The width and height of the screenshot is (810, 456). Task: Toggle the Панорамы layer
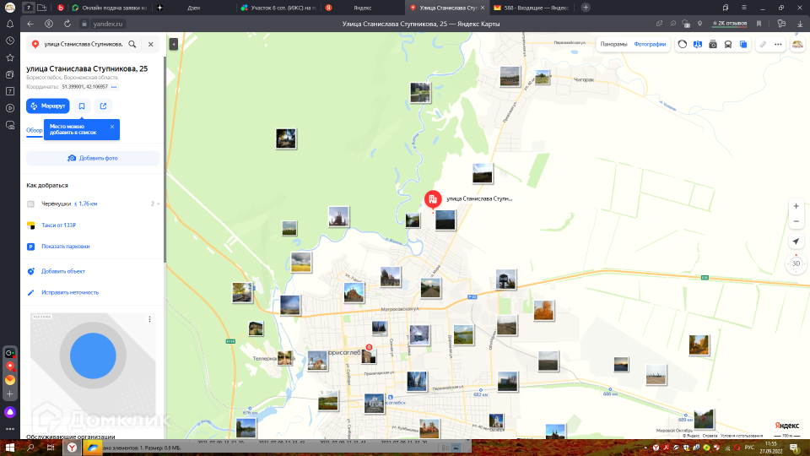[613, 44]
